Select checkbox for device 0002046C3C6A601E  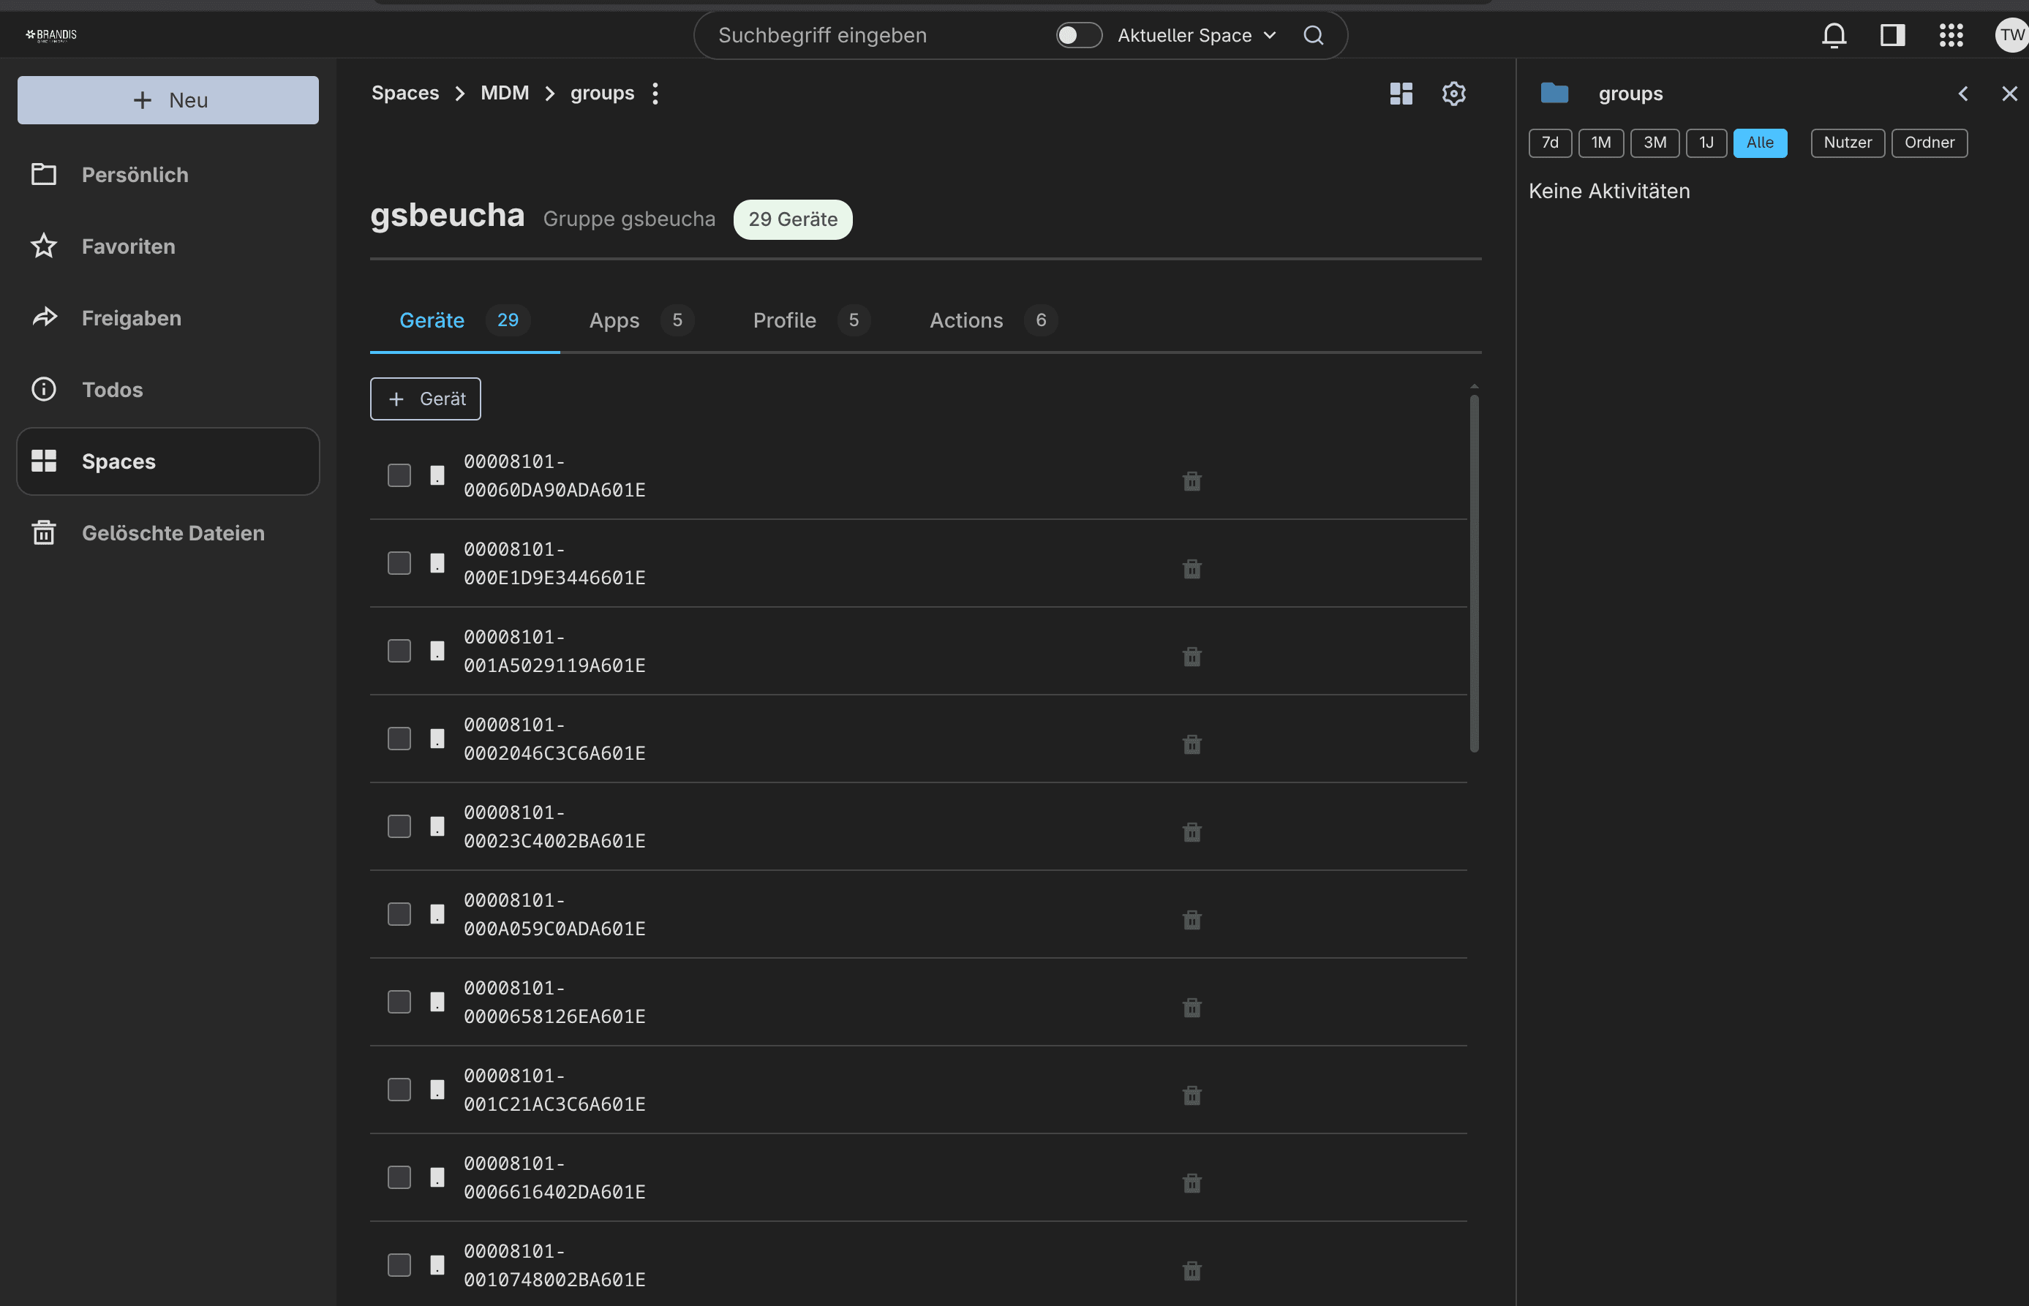(x=399, y=739)
